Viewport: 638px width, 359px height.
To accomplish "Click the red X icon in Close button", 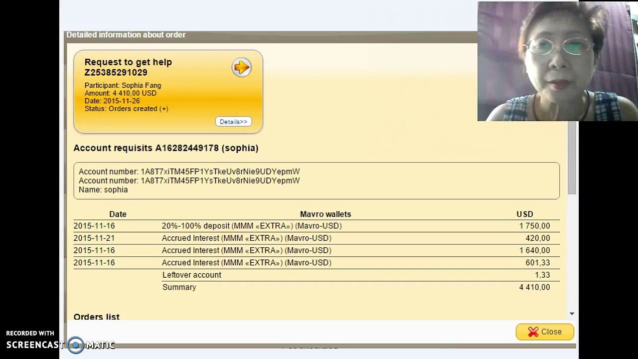I will tap(533, 332).
